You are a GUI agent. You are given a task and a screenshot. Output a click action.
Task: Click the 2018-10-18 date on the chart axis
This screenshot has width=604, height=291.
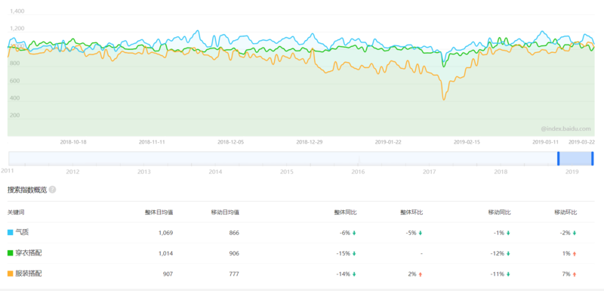tap(73, 142)
